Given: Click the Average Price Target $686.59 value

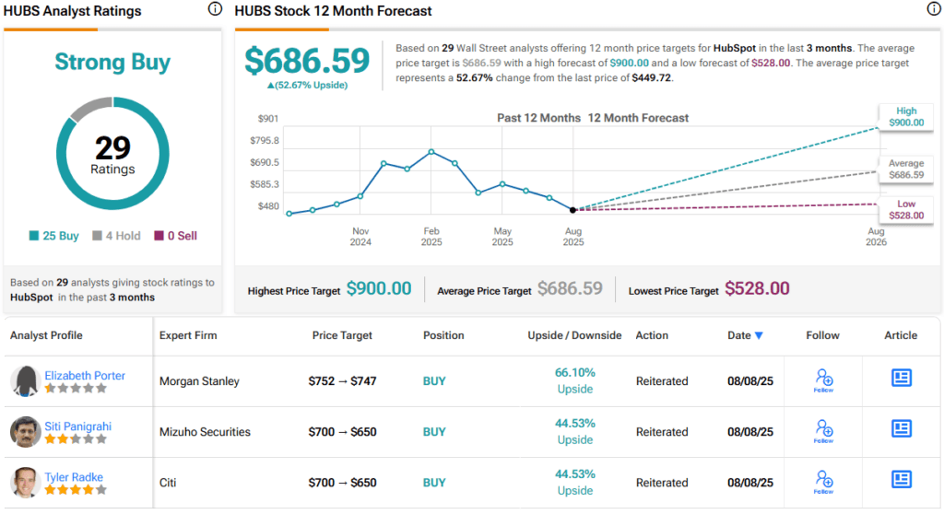Looking at the screenshot, I should click(x=570, y=289).
